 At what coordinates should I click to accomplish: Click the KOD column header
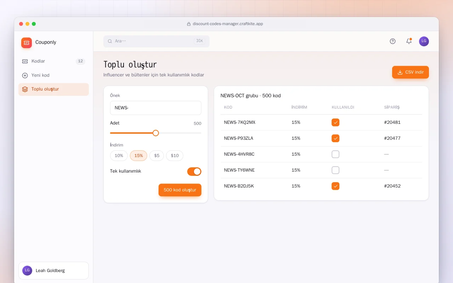coord(228,107)
